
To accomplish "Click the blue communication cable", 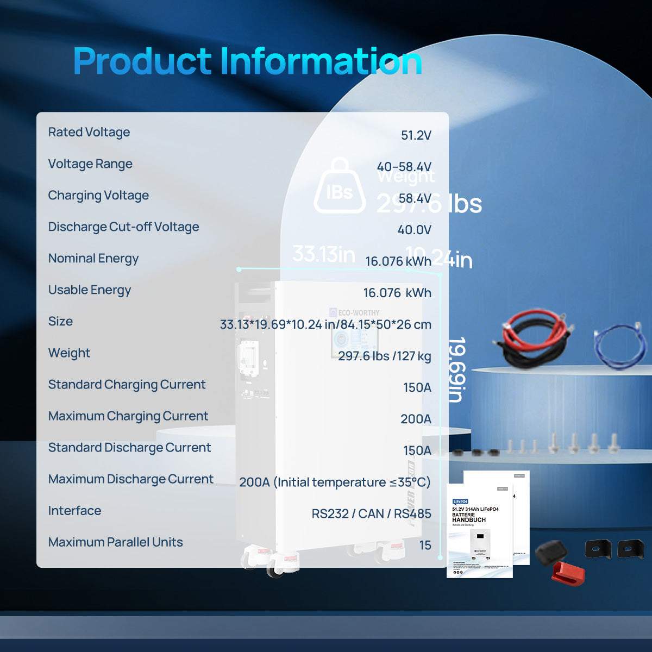I will (620, 347).
